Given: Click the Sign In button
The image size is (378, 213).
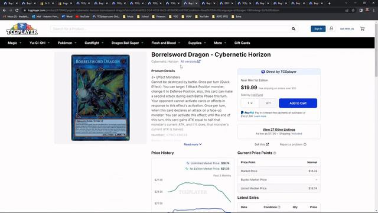Looking at the screenshot, I should coord(318,29).
